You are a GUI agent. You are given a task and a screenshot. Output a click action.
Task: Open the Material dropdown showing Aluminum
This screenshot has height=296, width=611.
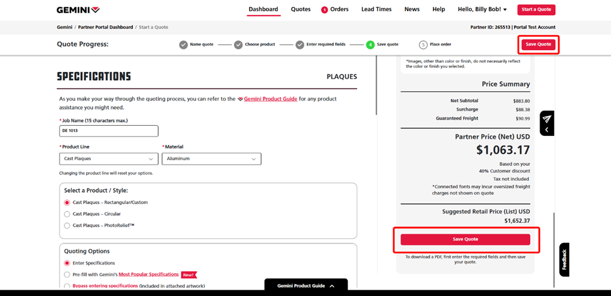pos(211,159)
